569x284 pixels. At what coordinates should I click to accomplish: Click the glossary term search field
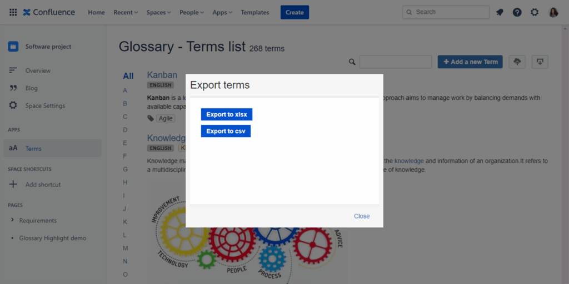pos(396,62)
